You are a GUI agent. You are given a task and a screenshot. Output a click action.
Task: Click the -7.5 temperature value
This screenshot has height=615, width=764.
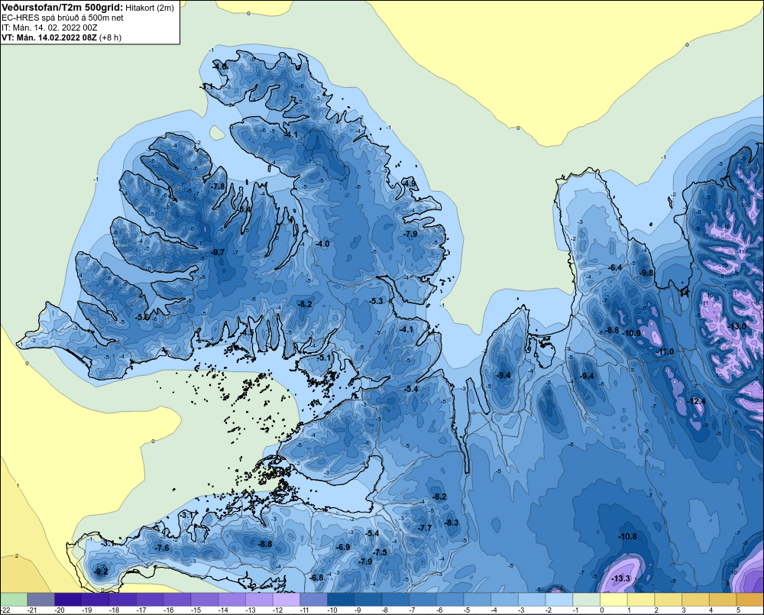point(380,552)
